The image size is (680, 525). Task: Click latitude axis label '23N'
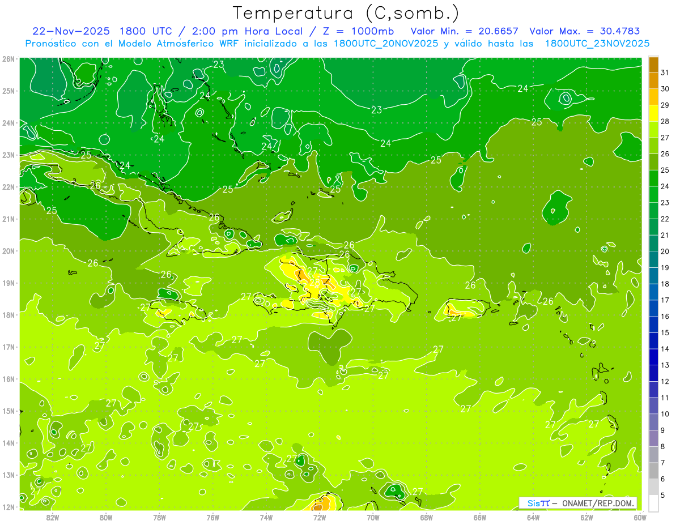point(8,155)
